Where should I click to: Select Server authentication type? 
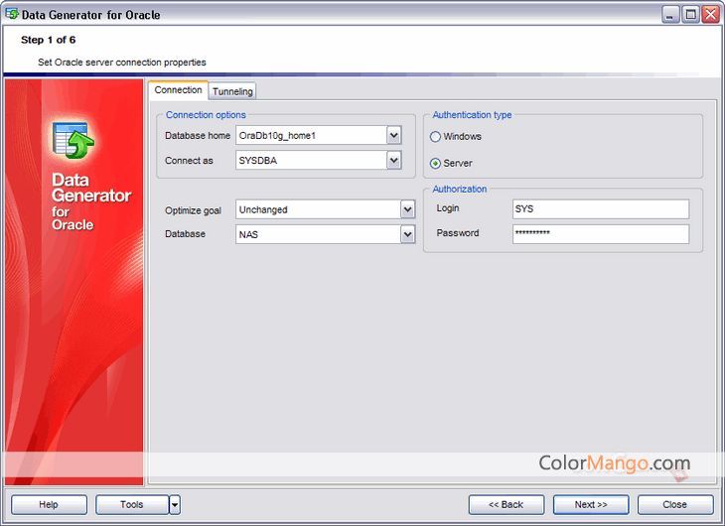tap(435, 163)
